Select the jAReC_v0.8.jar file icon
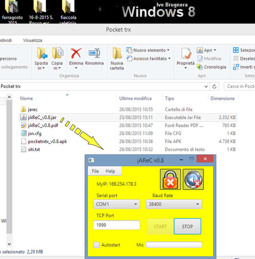 coord(24,117)
